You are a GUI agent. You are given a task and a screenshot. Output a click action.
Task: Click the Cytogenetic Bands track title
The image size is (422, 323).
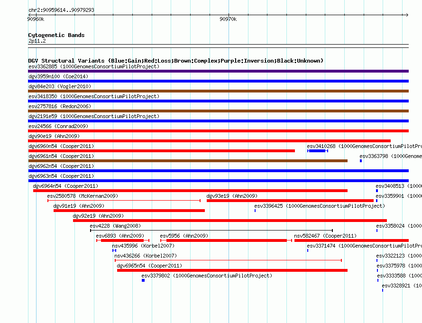[x=56, y=35]
